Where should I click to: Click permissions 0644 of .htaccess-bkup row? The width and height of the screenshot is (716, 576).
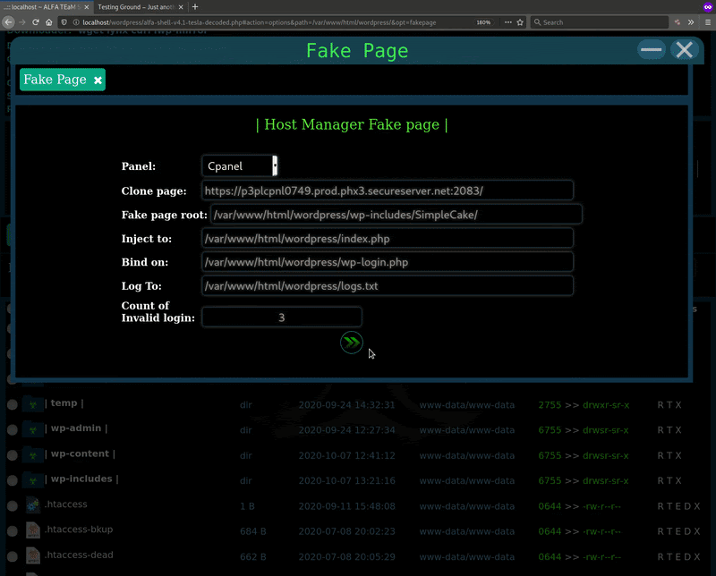coord(550,531)
